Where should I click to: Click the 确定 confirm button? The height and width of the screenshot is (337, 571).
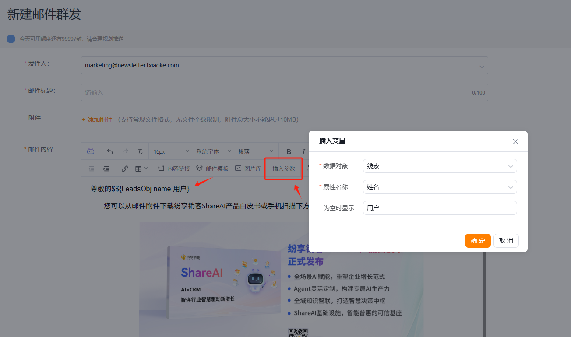coord(478,241)
